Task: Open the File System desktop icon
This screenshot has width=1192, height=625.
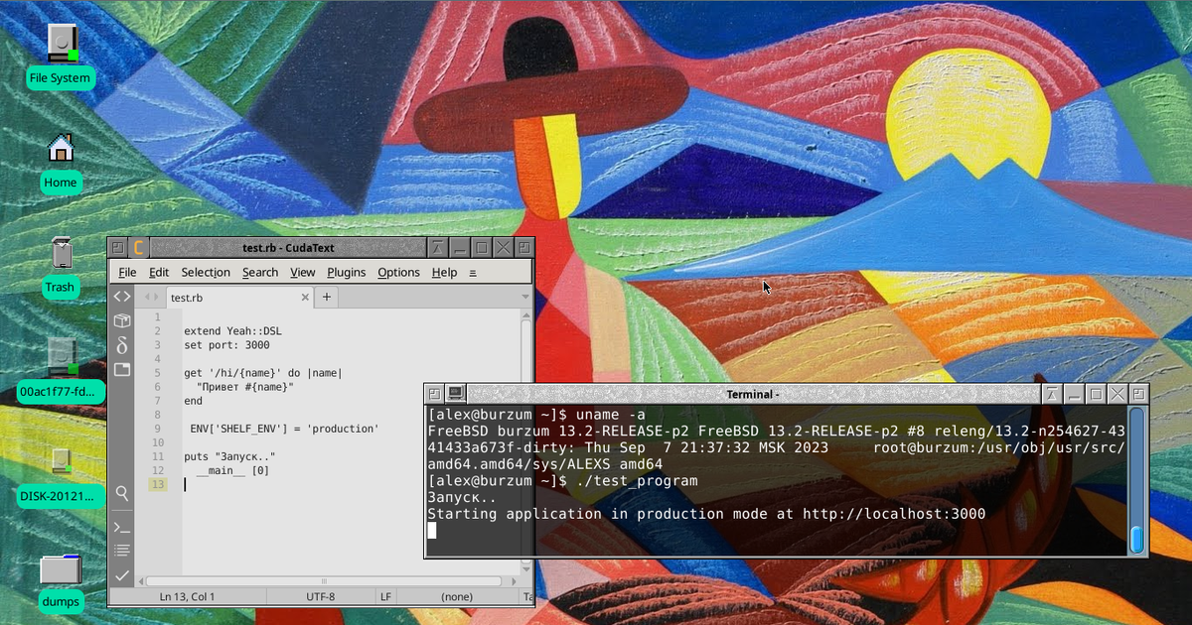Action: click(61, 57)
